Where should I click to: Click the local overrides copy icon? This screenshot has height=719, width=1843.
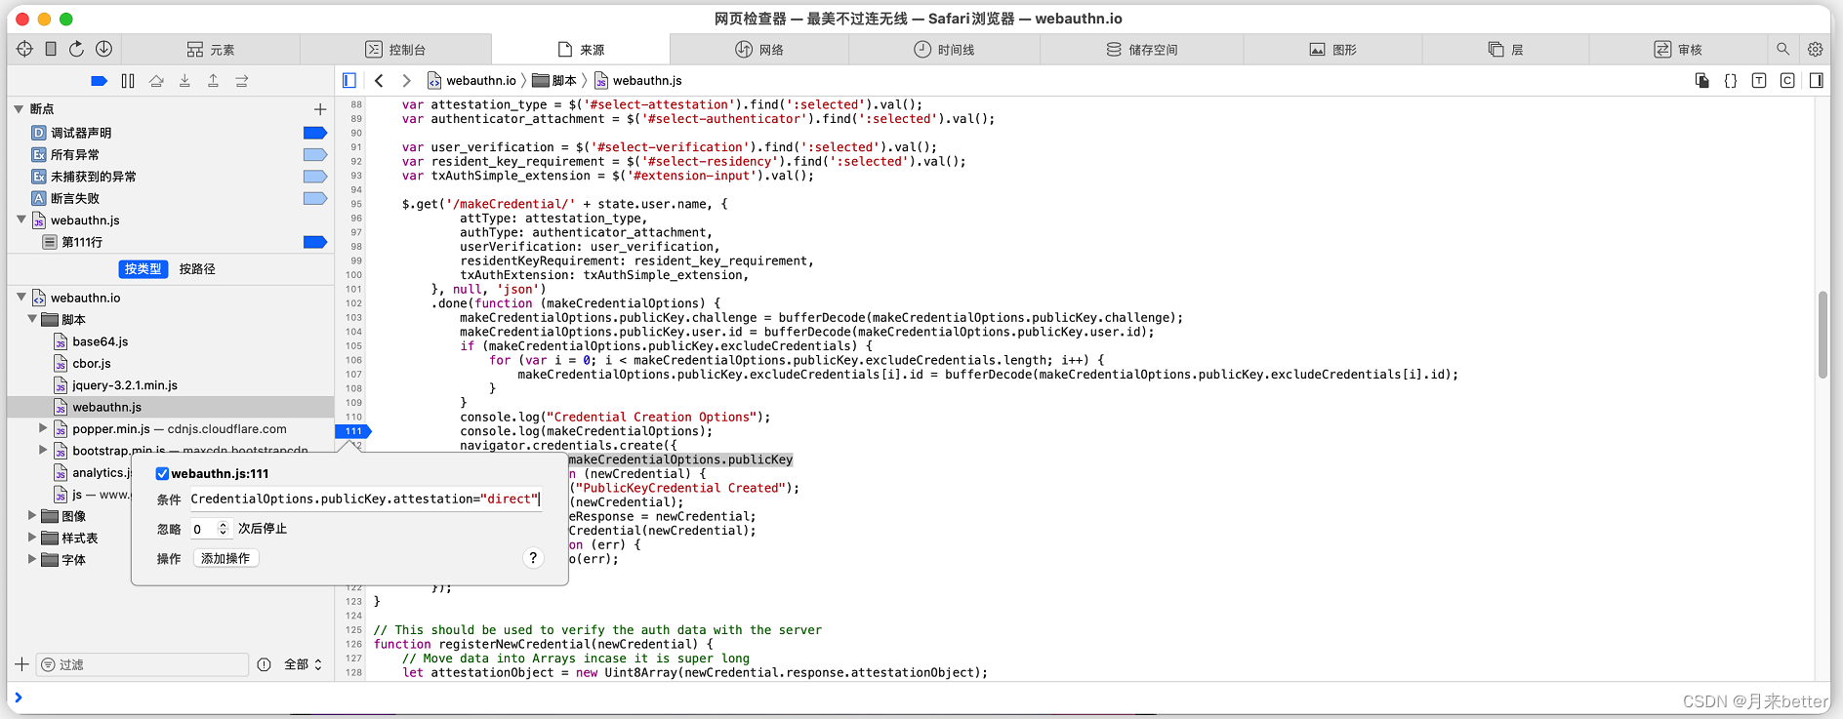1702,81
